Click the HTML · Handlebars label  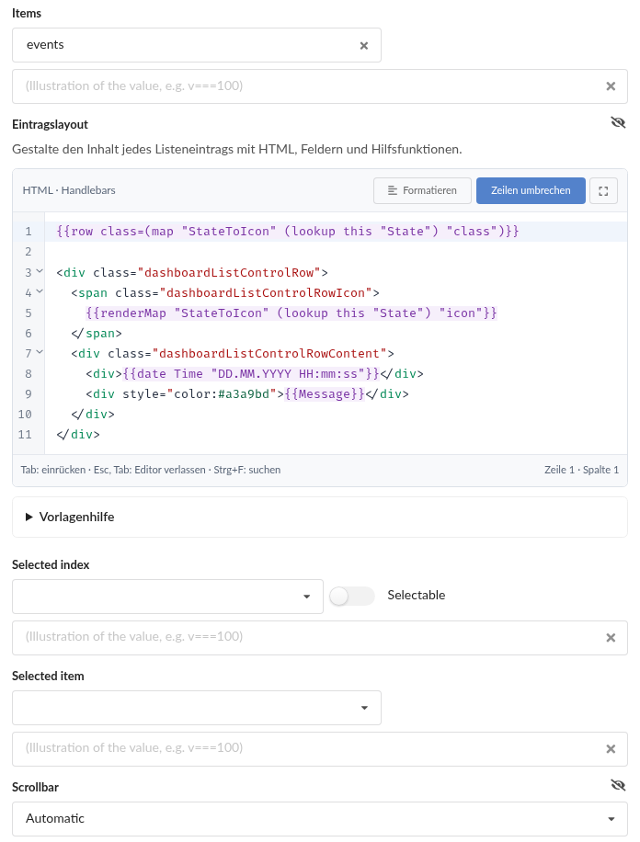[69, 190]
